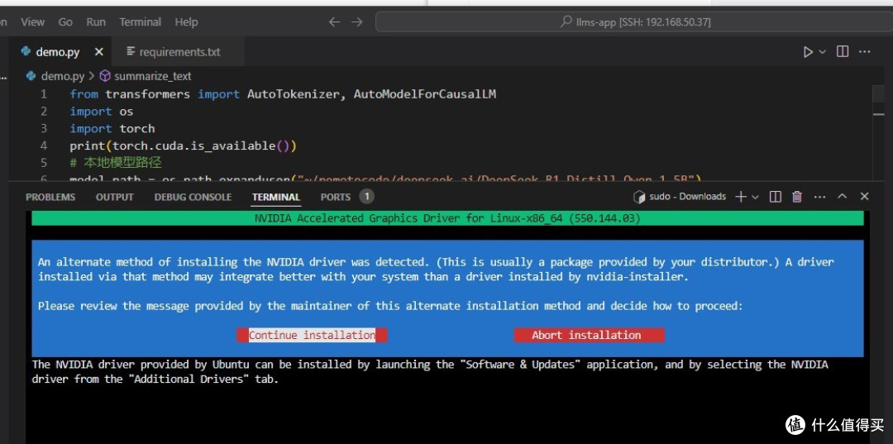The image size is (893, 444).
Task: Open the Go menu
Action: click(65, 22)
